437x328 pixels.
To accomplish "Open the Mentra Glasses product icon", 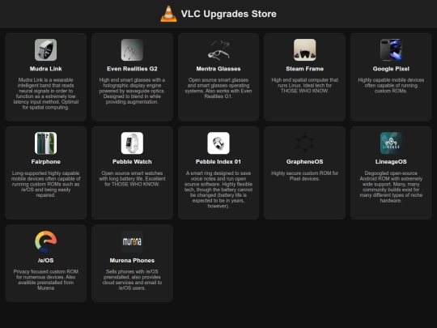I will point(218,50).
